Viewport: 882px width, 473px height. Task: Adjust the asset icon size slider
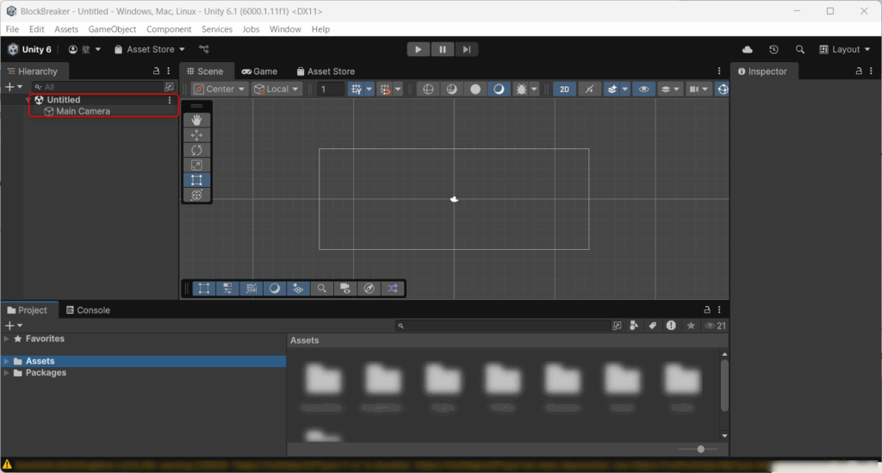700,449
